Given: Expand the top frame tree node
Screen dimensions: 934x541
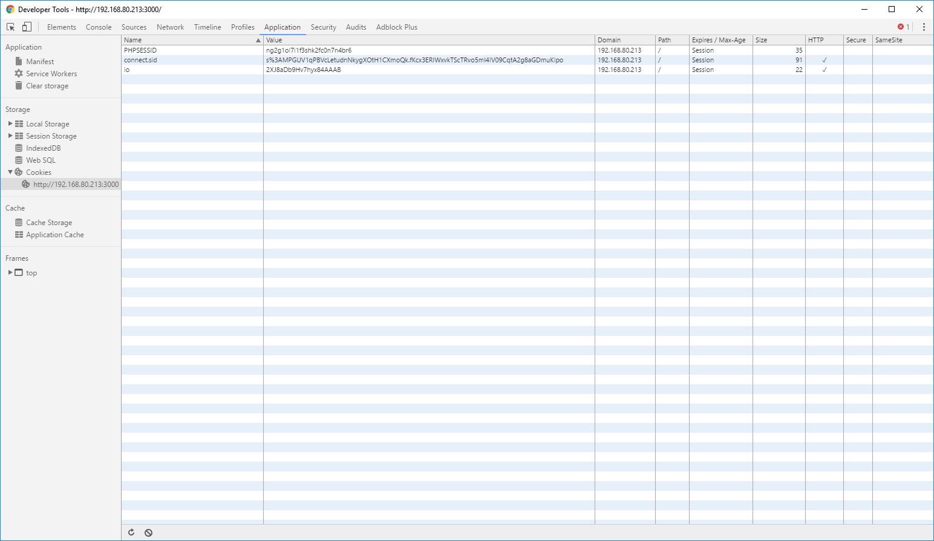Looking at the screenshot, I should click(x=10, y=272).
